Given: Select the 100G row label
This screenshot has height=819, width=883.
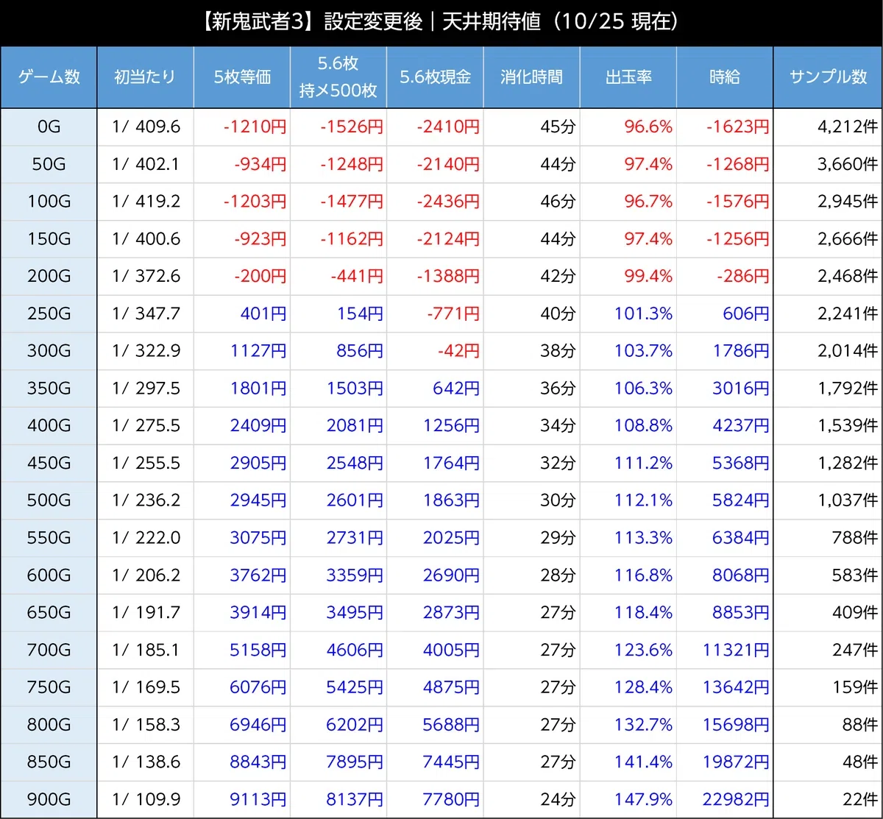Looking at the screenshot, I should pyautogui.click(x=49, y=202).
